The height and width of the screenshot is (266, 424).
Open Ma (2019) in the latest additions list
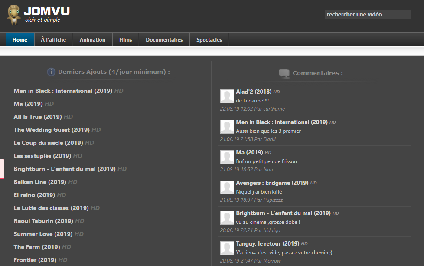28,104
